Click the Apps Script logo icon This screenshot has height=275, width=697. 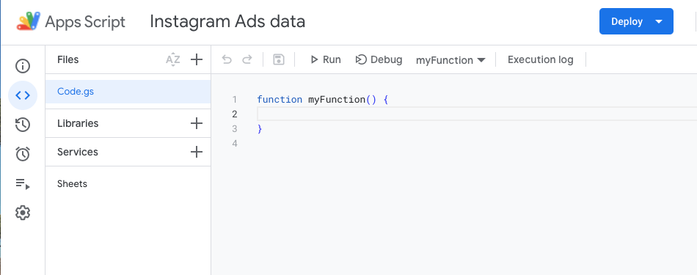[29, 21]
